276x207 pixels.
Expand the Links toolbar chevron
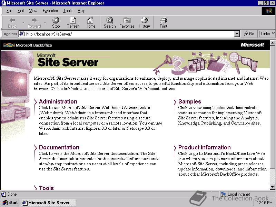[x=273, y=33]
